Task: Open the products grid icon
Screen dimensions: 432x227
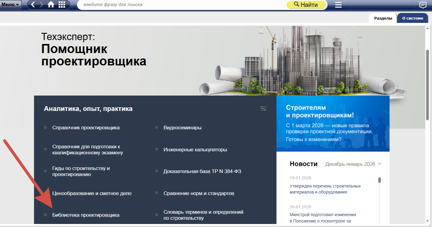Action: (62, 5)
